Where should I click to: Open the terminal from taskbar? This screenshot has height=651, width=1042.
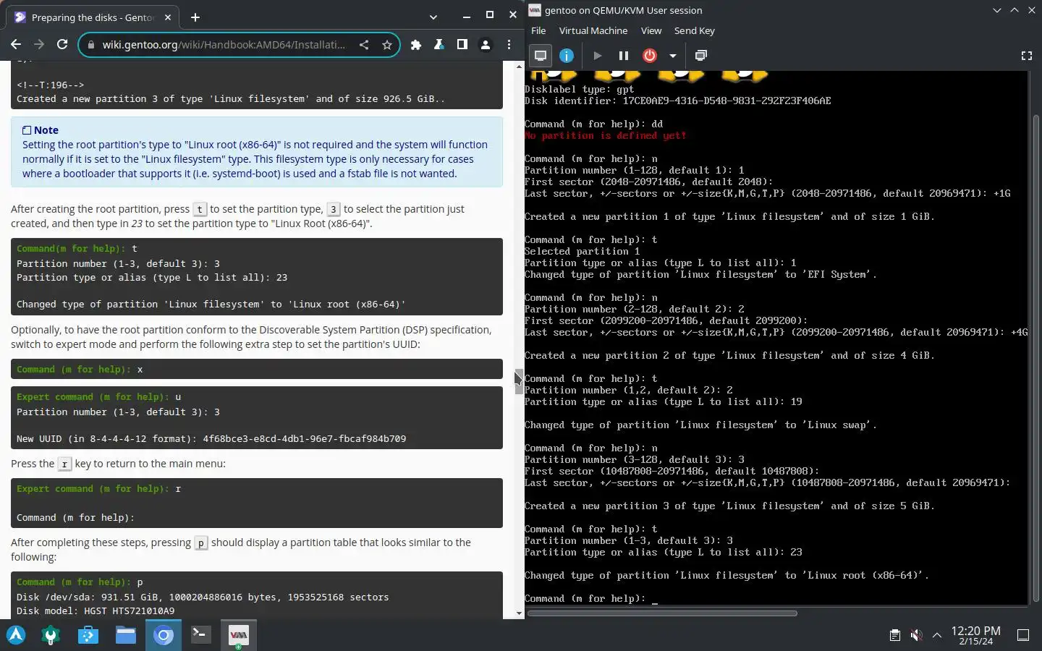200,635
